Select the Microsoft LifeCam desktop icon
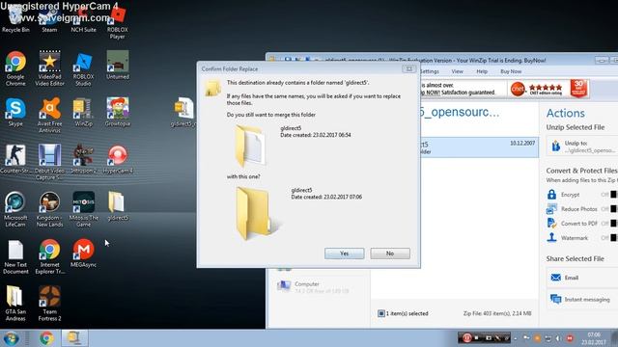 pyautogui.click(x=15, y=209)
